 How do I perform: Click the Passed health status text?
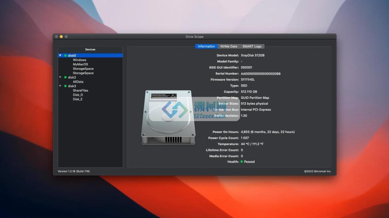[x=249, y=162]
